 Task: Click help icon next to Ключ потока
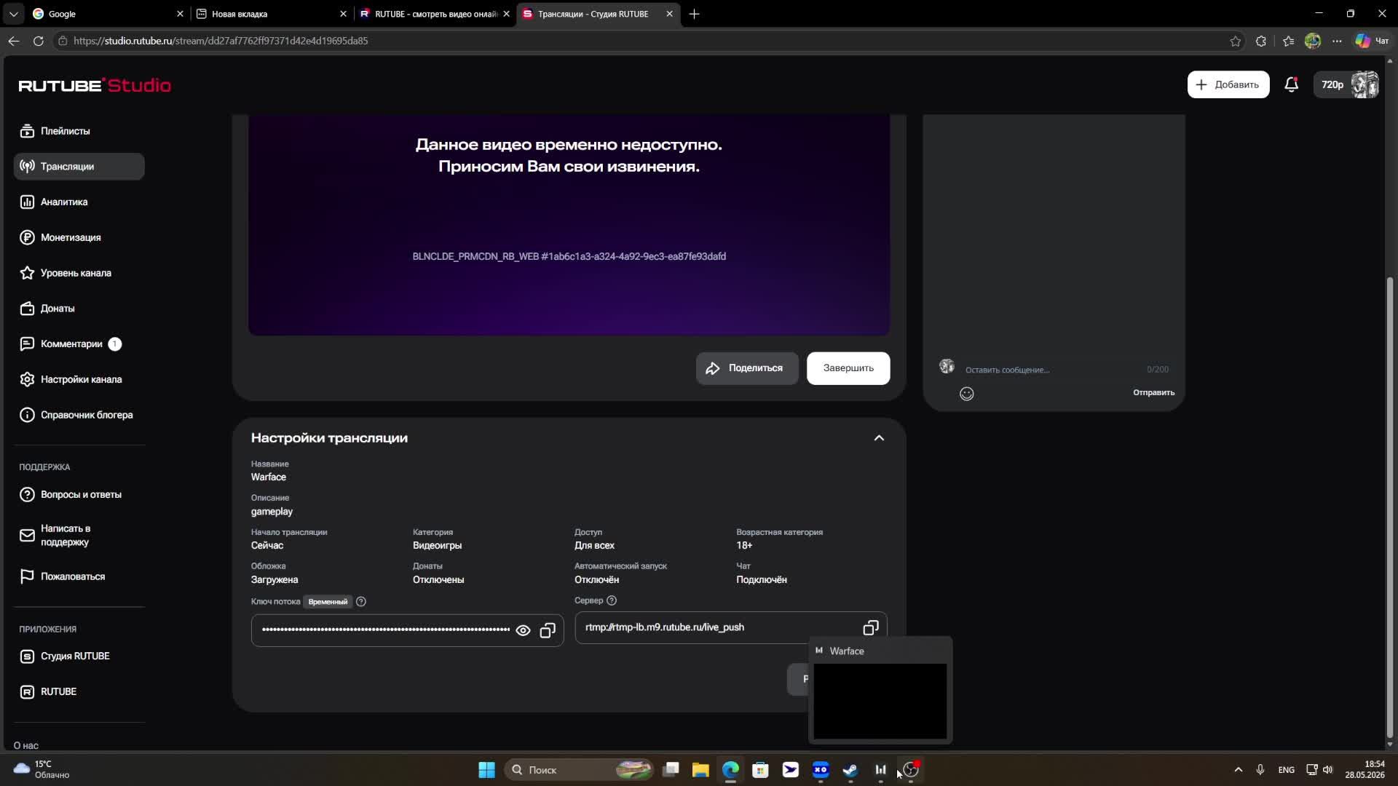coord(361,602)
